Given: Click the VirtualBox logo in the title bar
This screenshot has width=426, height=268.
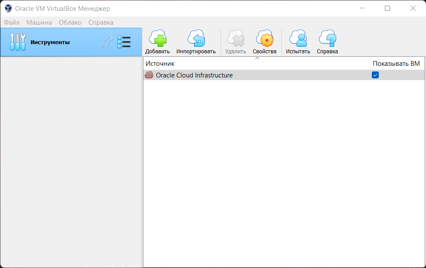Looking at the screenshot, I should point(8,8).
